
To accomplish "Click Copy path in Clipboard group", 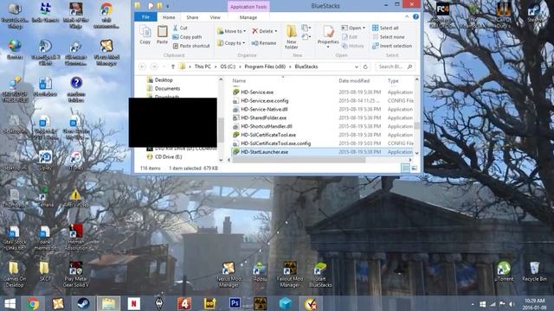I will click(x=187, y=37).
